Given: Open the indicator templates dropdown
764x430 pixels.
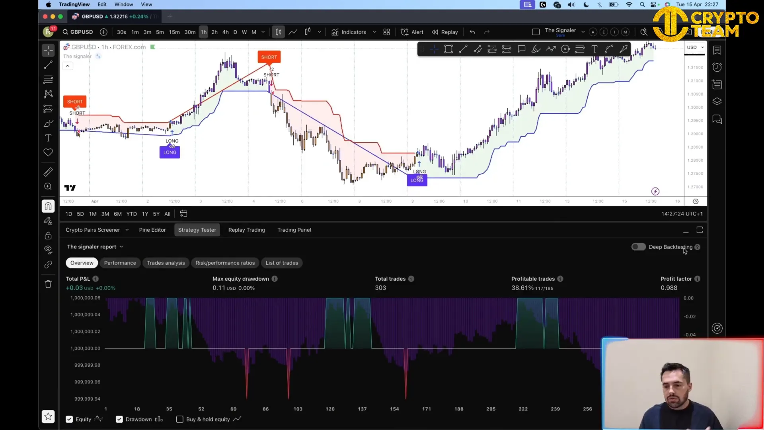Looking at the screenshot, I should [374, 32].
